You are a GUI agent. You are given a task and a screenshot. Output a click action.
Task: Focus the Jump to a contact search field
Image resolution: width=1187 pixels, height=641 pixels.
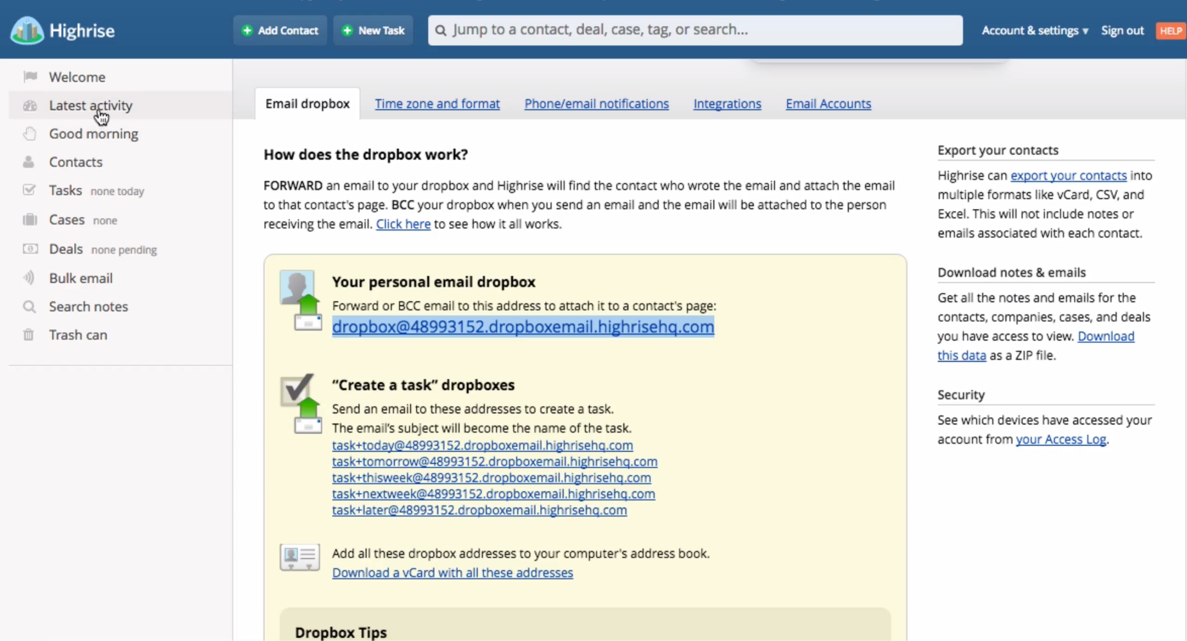696,30
